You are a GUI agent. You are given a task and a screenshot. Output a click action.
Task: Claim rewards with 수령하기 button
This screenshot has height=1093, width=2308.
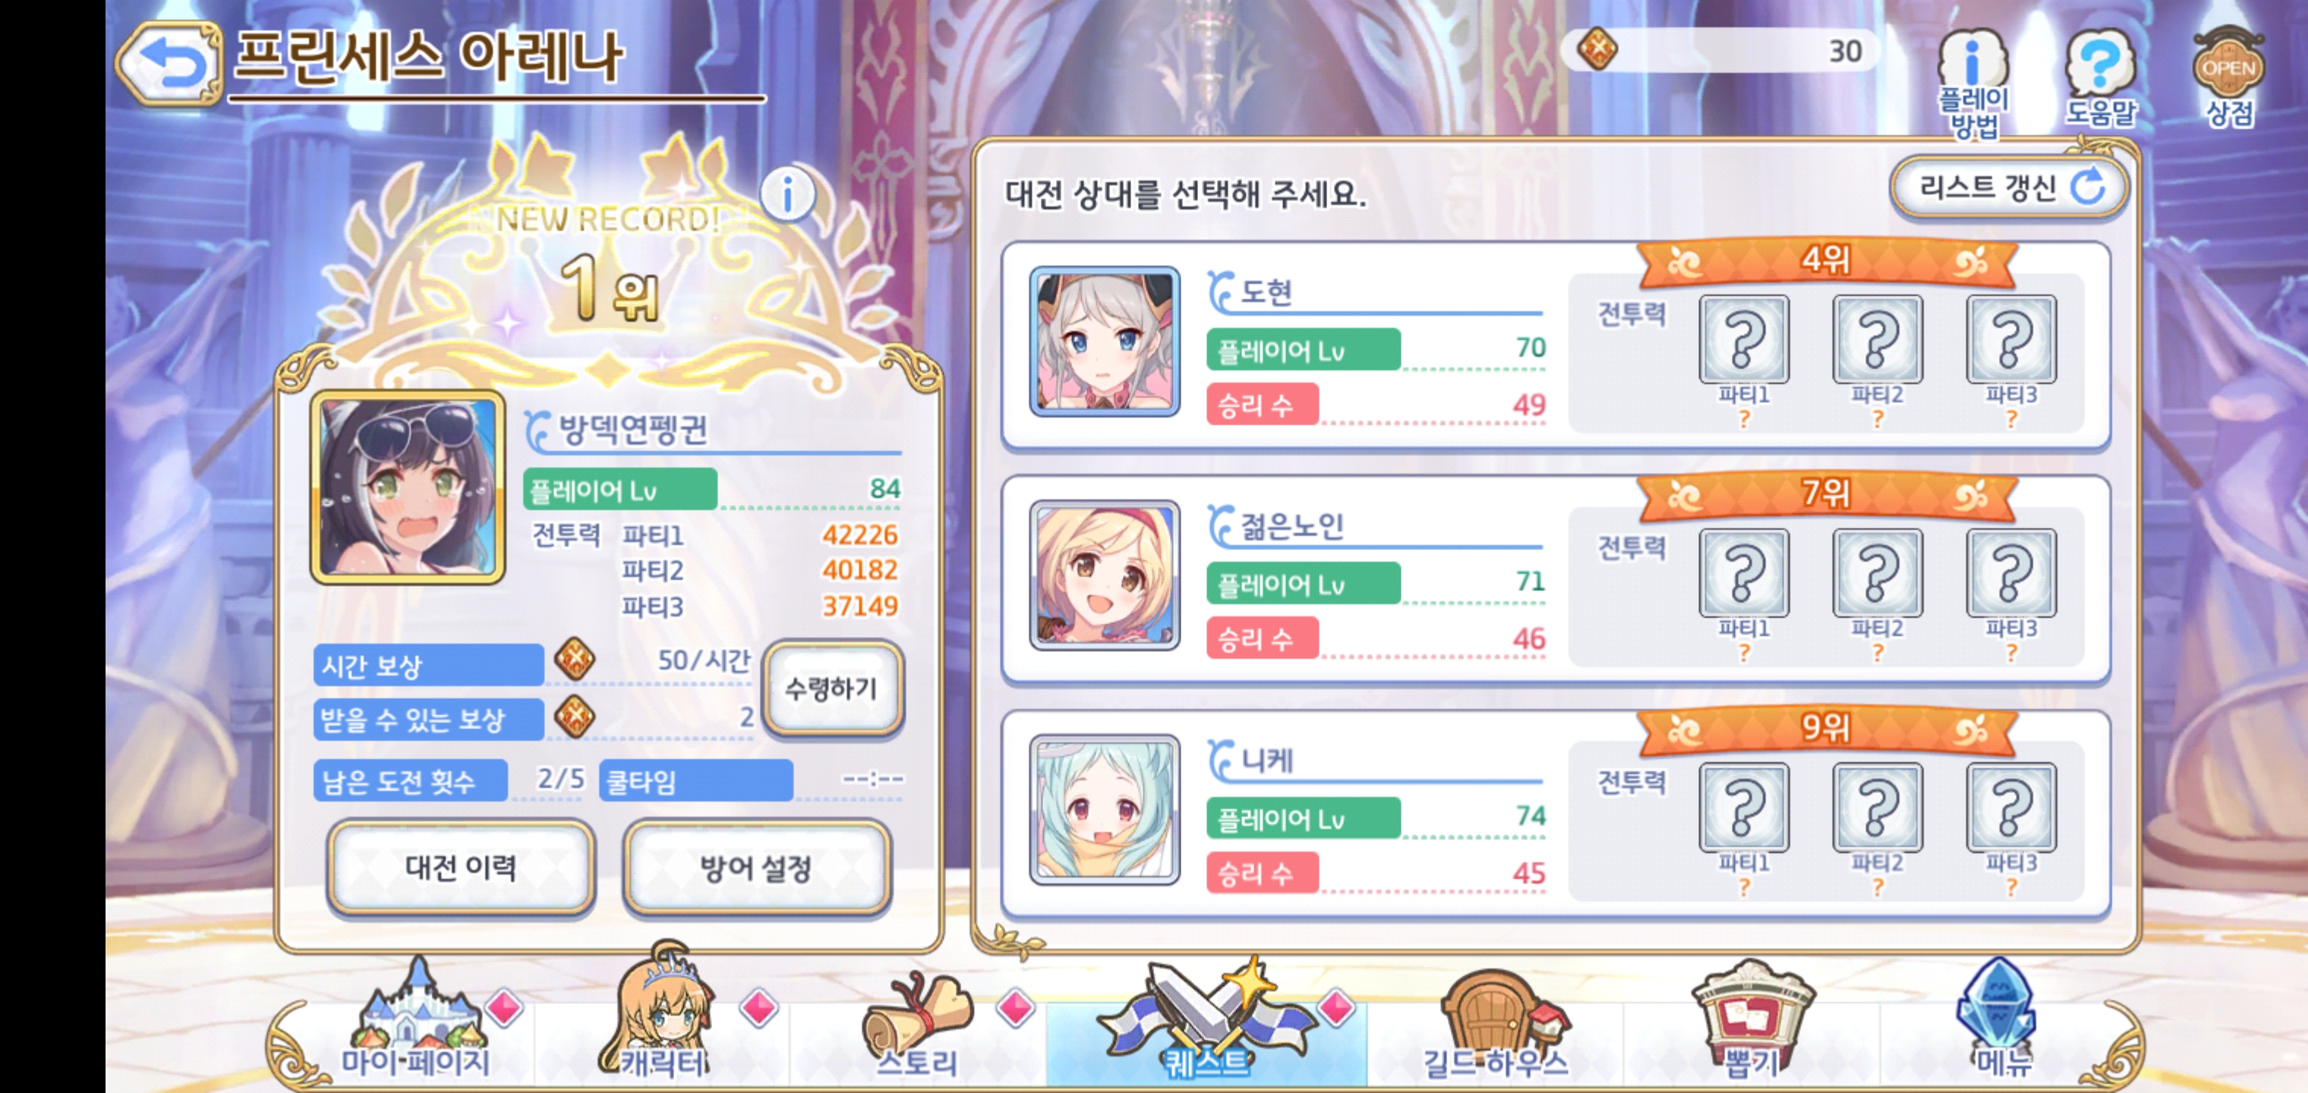coord(831,688)
